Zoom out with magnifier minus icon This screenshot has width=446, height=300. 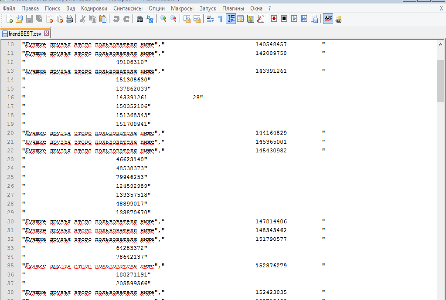point(173,19)
